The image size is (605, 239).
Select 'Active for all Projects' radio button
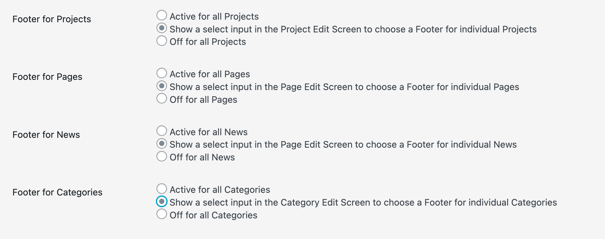pos(161,15)
